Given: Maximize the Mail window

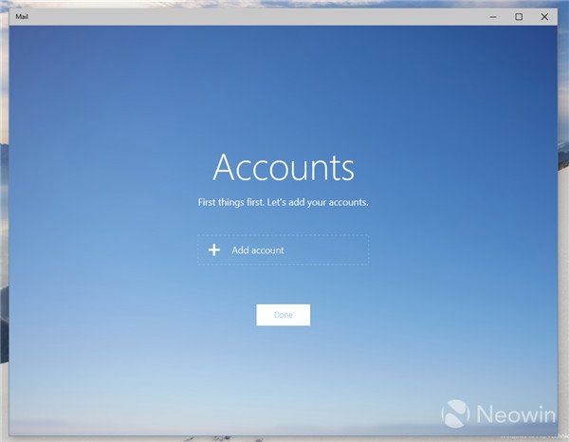Looking at the screenshot, I should [519, 17].
